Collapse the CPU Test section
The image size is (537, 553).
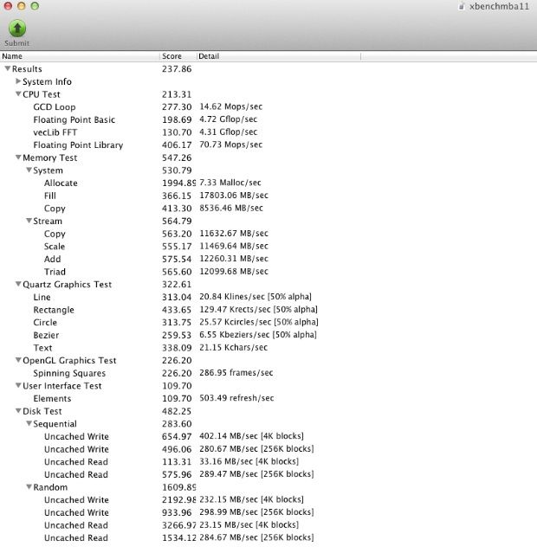(18, 94)
